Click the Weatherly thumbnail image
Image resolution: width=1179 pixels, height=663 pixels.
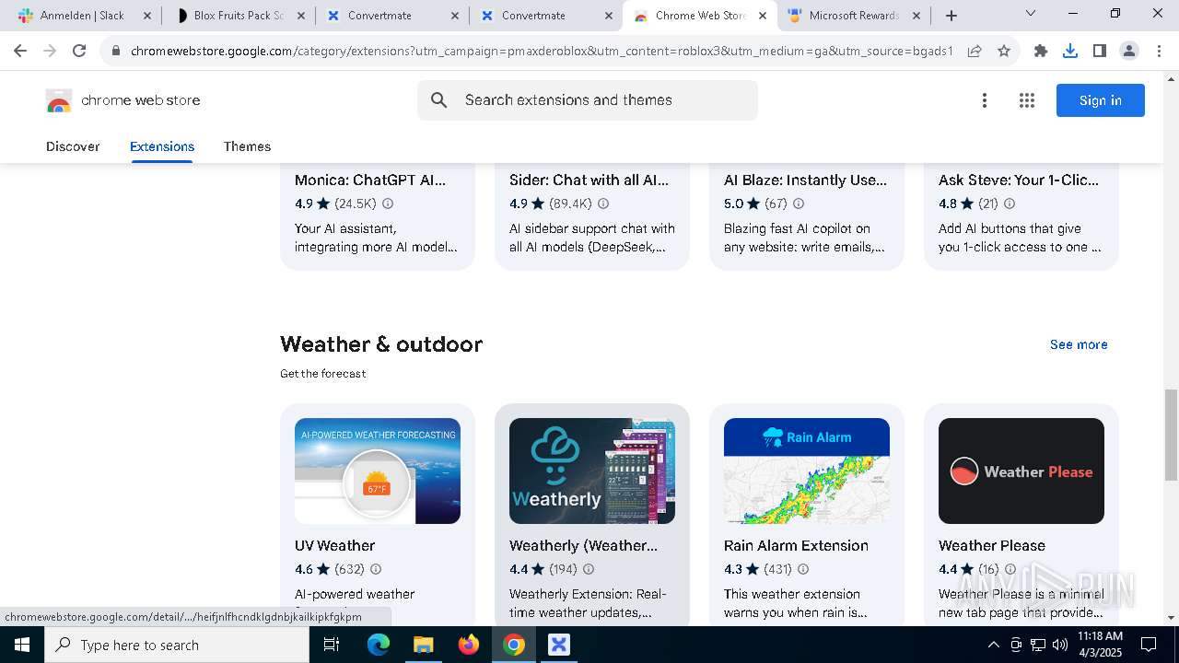point(592,471)
